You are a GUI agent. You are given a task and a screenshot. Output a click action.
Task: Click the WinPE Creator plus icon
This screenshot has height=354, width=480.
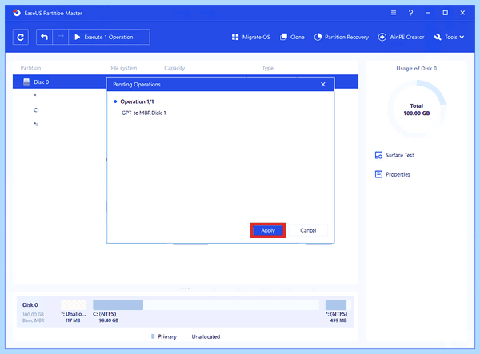(382, 37)
